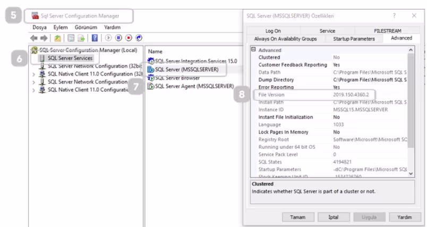
Task: Click the SQL Server Integration Services icon
Action: pyautogui.click(x=151, y=61)
